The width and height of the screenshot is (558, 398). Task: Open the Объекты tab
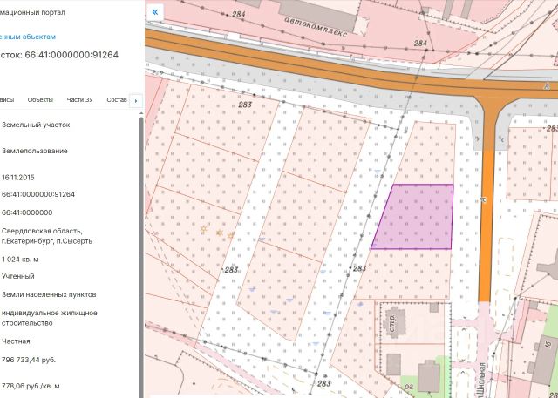(x=40, y=100)
